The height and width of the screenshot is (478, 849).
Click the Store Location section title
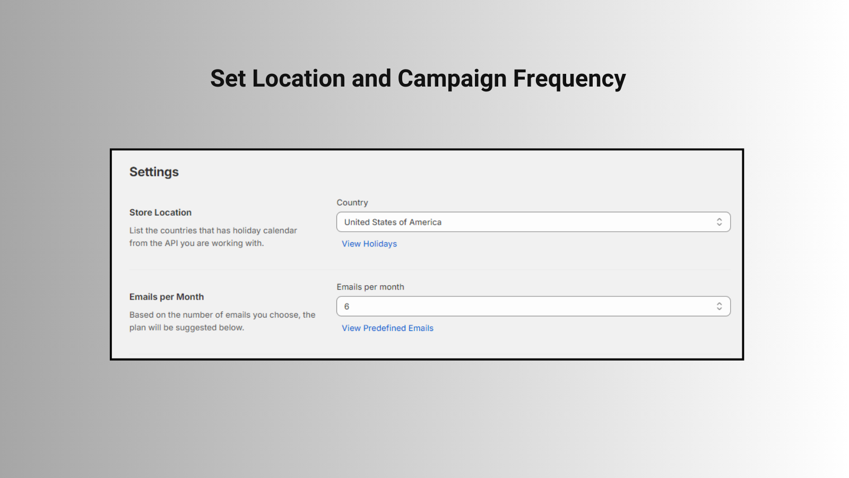[x=160, y=212]
